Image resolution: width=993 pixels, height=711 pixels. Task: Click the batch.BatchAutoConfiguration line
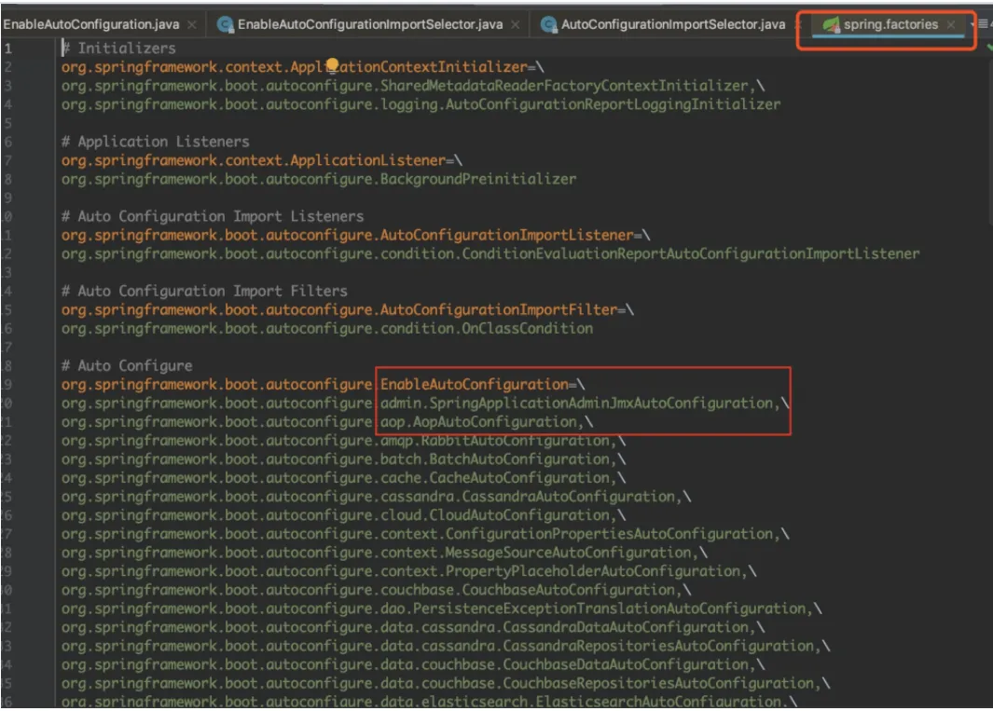pos(343,459)
